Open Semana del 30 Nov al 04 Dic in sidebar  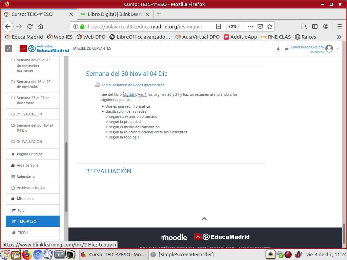(x=33, y=128)
